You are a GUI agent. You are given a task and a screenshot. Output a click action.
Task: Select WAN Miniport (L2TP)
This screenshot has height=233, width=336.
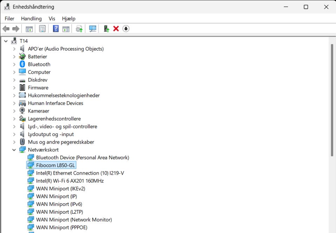point(59,212)
